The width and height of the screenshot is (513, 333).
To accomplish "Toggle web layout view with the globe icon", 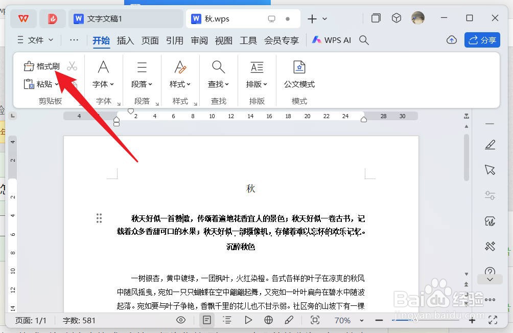I will coord(268,320).
